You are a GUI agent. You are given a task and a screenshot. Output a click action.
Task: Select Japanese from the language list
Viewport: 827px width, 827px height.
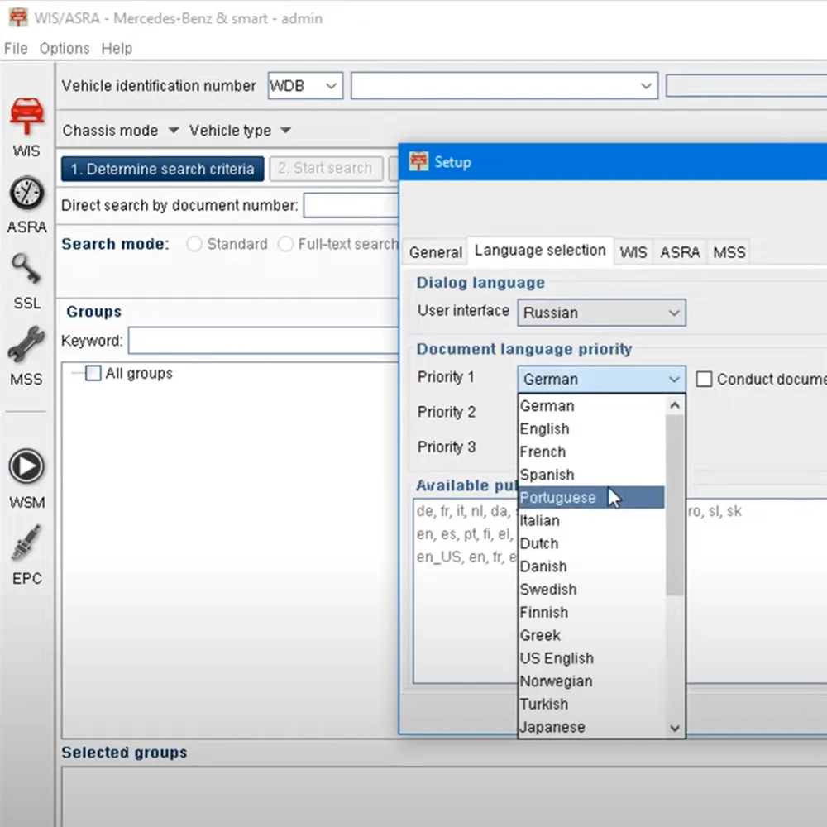click(x=591, y=727)
